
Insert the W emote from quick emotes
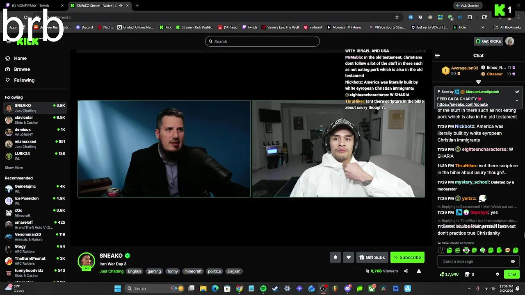tap(441, 250)
